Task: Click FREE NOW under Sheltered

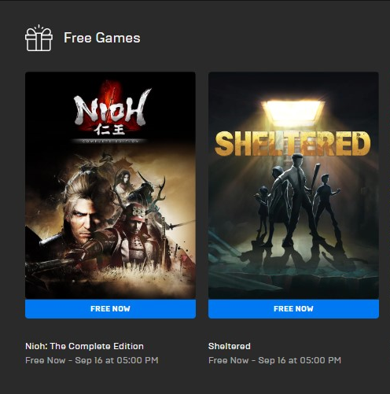Action: click(x=293, y=309)
